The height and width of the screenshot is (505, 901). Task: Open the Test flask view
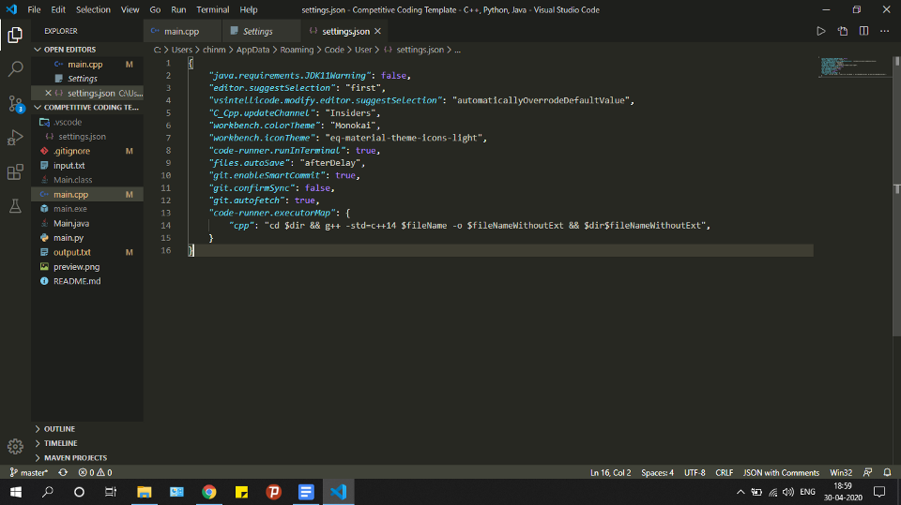pyautogui.click(x=15, y=205)
